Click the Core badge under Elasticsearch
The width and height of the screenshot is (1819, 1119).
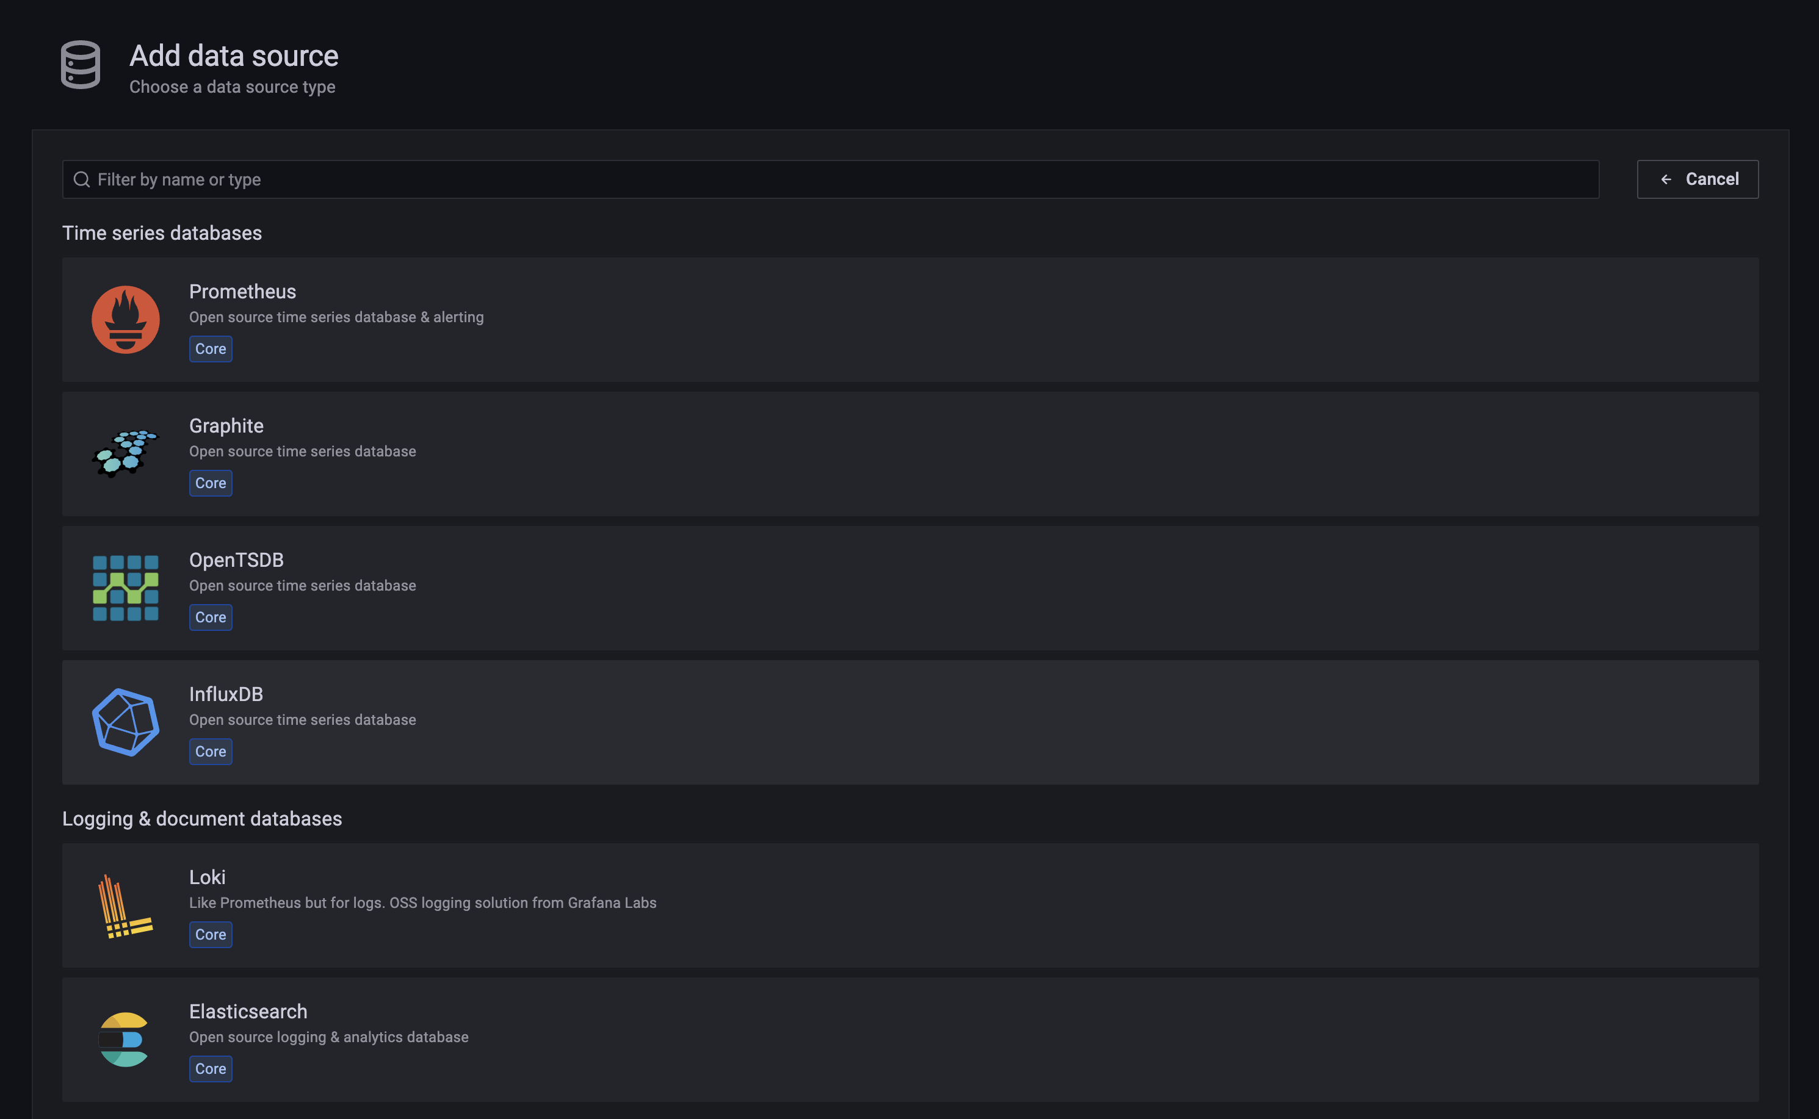click(210, 1069)
